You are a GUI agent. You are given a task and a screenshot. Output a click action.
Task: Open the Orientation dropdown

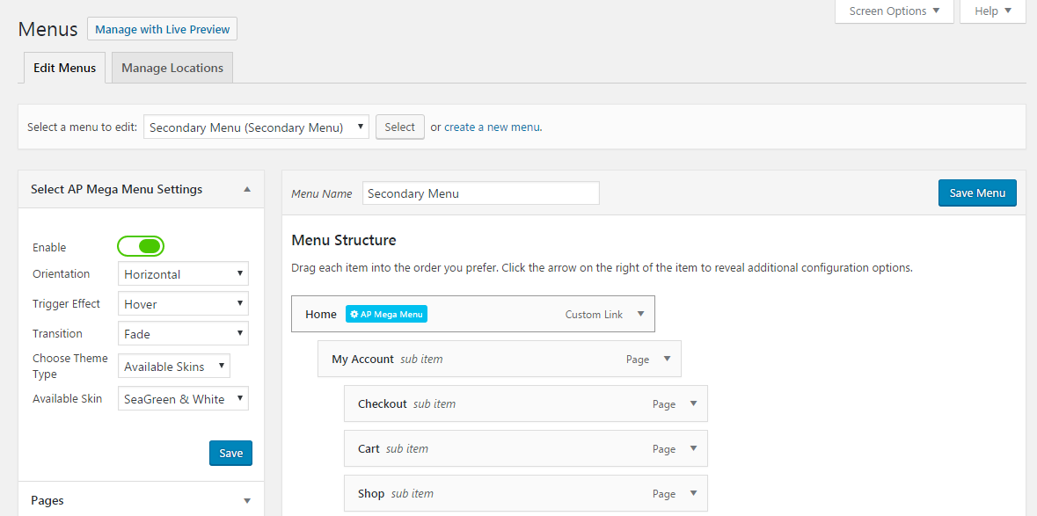click(x=183, y=274)
